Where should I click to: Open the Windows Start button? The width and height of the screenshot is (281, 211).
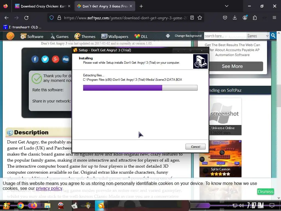6,206
